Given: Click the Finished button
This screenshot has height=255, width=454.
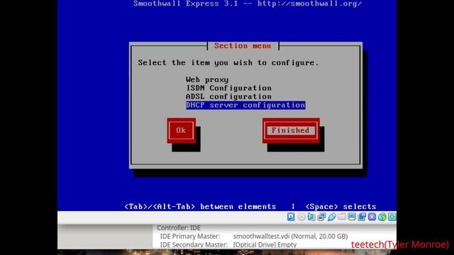Looking at the screenshot, I should [x=291, y=130].
